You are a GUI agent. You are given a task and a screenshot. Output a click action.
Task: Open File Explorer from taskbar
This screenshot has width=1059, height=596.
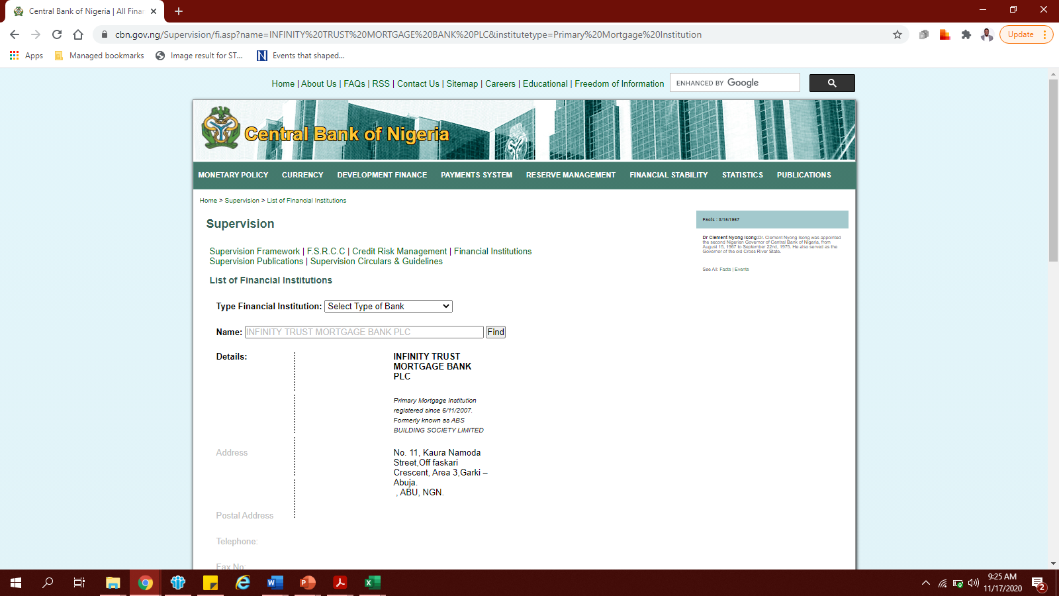click(113, 583)
